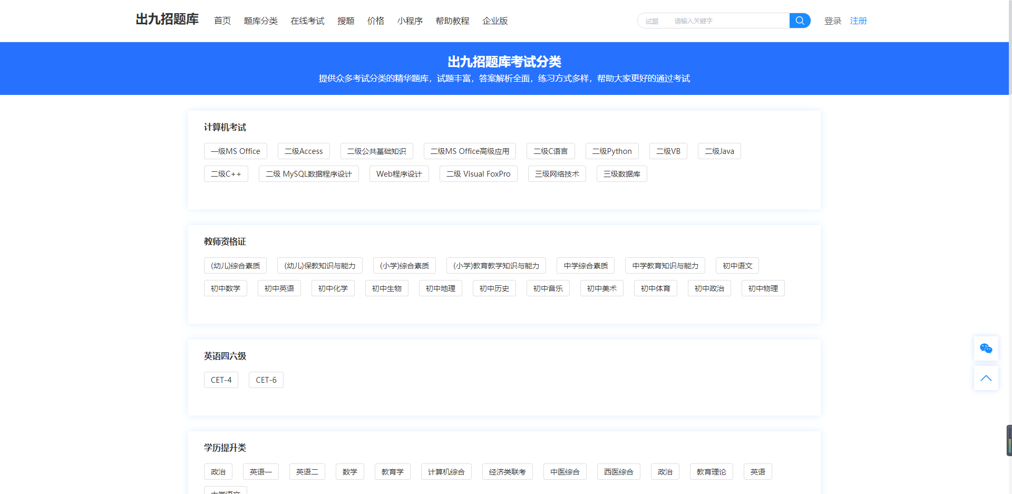Open the 二级C++ question bank
Image resolution: width=1012 pixels, height=494 pixels.
[x=226, y=174]
